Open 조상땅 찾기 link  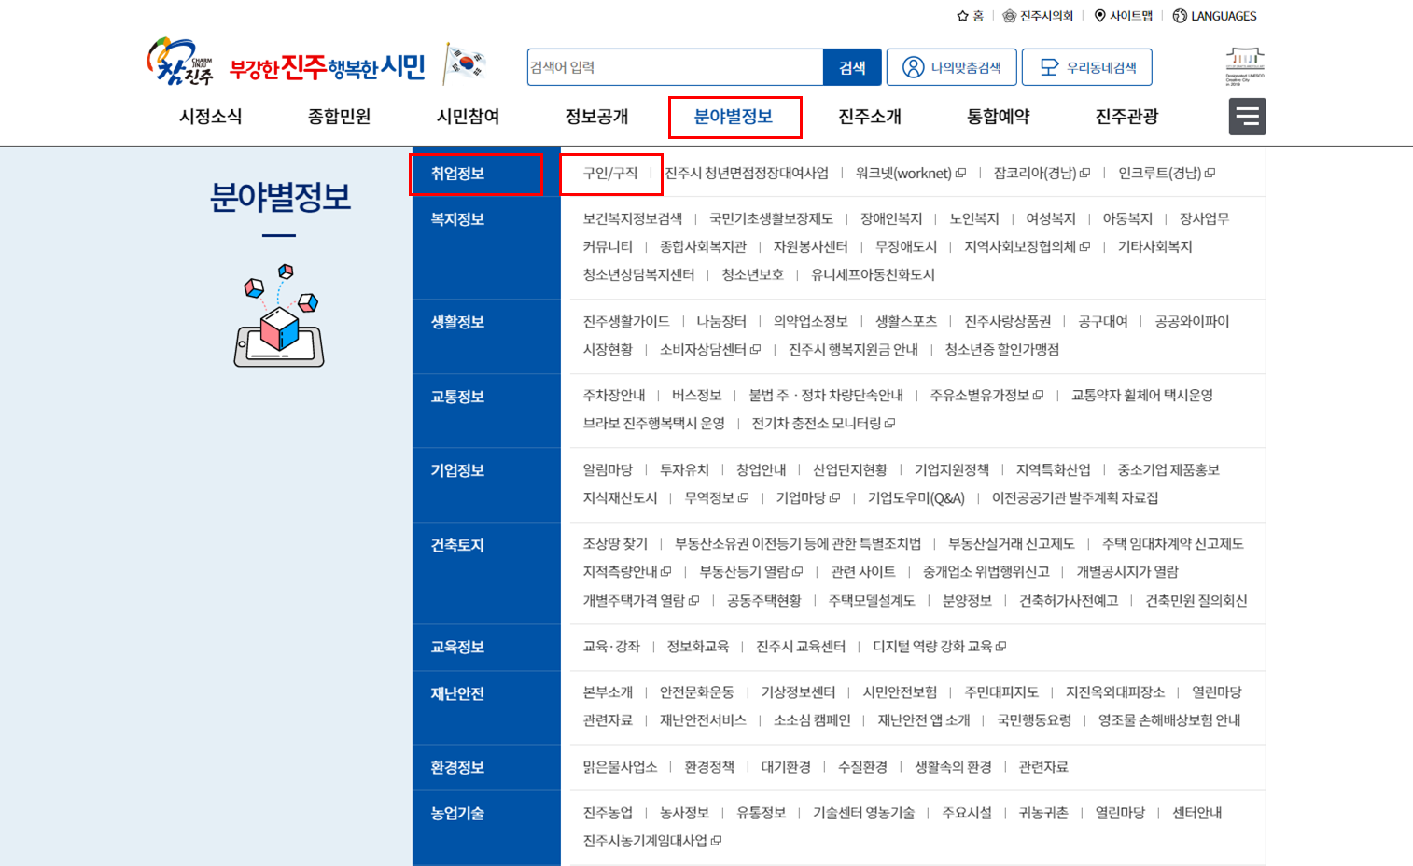pos(615,543)
